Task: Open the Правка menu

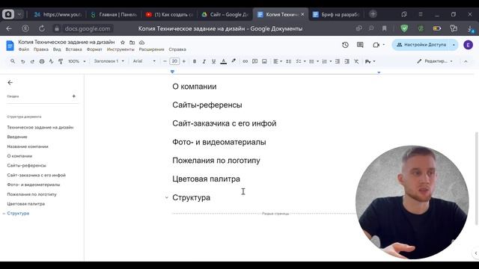Action: 41,49
